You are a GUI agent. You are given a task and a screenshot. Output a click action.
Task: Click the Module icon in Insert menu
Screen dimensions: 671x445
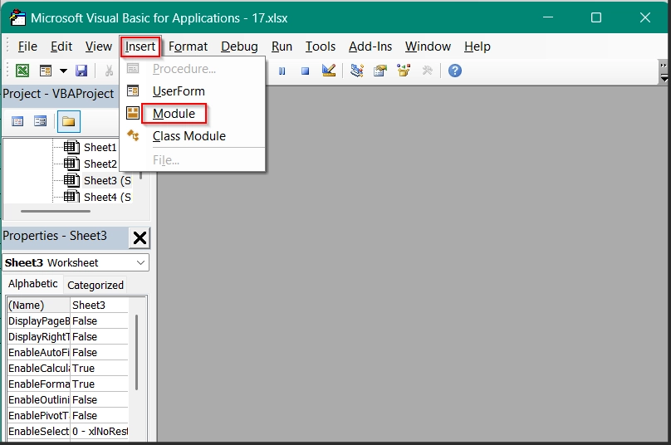[x=133, y=113]
